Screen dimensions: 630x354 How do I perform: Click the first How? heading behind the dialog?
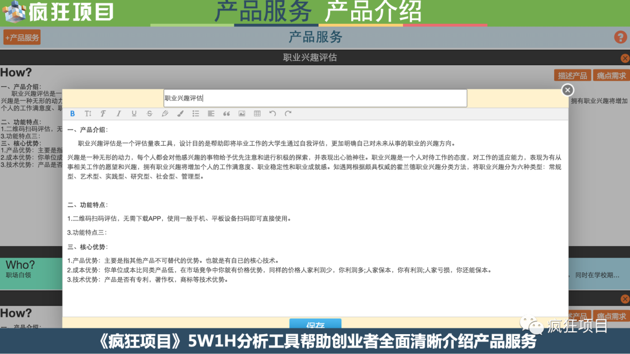(16, 72)
